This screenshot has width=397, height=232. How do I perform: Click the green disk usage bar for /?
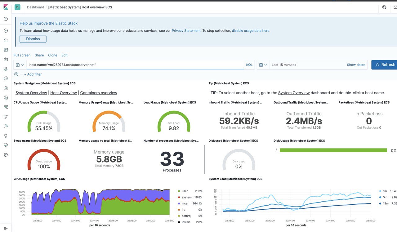(x=333, y=150)
